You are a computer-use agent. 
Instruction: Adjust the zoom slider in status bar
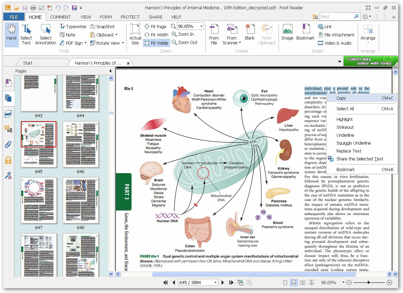click(368, 283)
